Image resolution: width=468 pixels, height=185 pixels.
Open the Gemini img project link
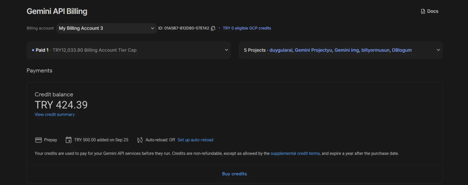pos(347,50)
